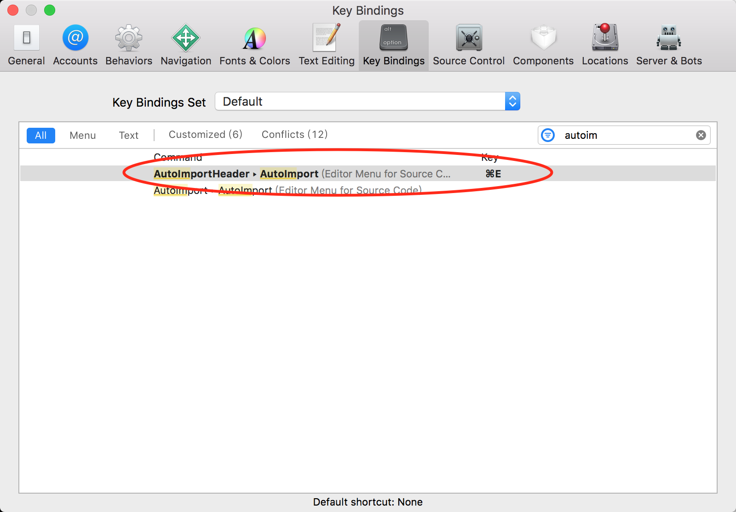Close the Key Bindings window

pyautogui.click(x=13, y=10)
